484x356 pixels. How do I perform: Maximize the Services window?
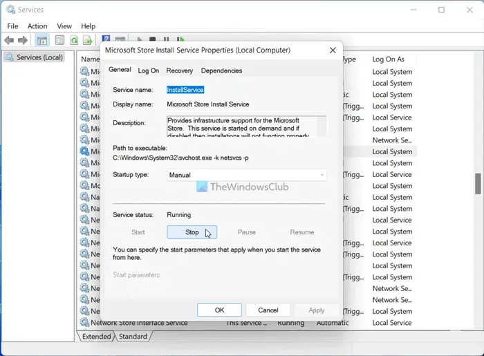tap(441, 10)
